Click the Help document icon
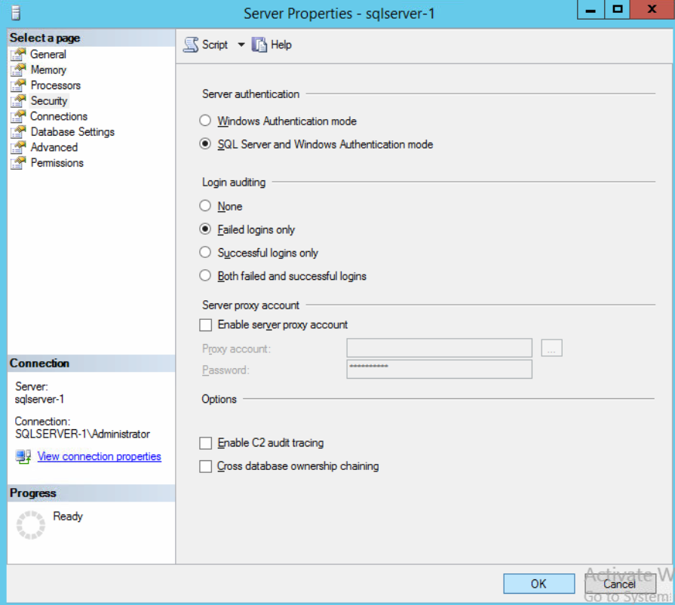This screenshot has width=675, height=605. (x=259, y=45)
